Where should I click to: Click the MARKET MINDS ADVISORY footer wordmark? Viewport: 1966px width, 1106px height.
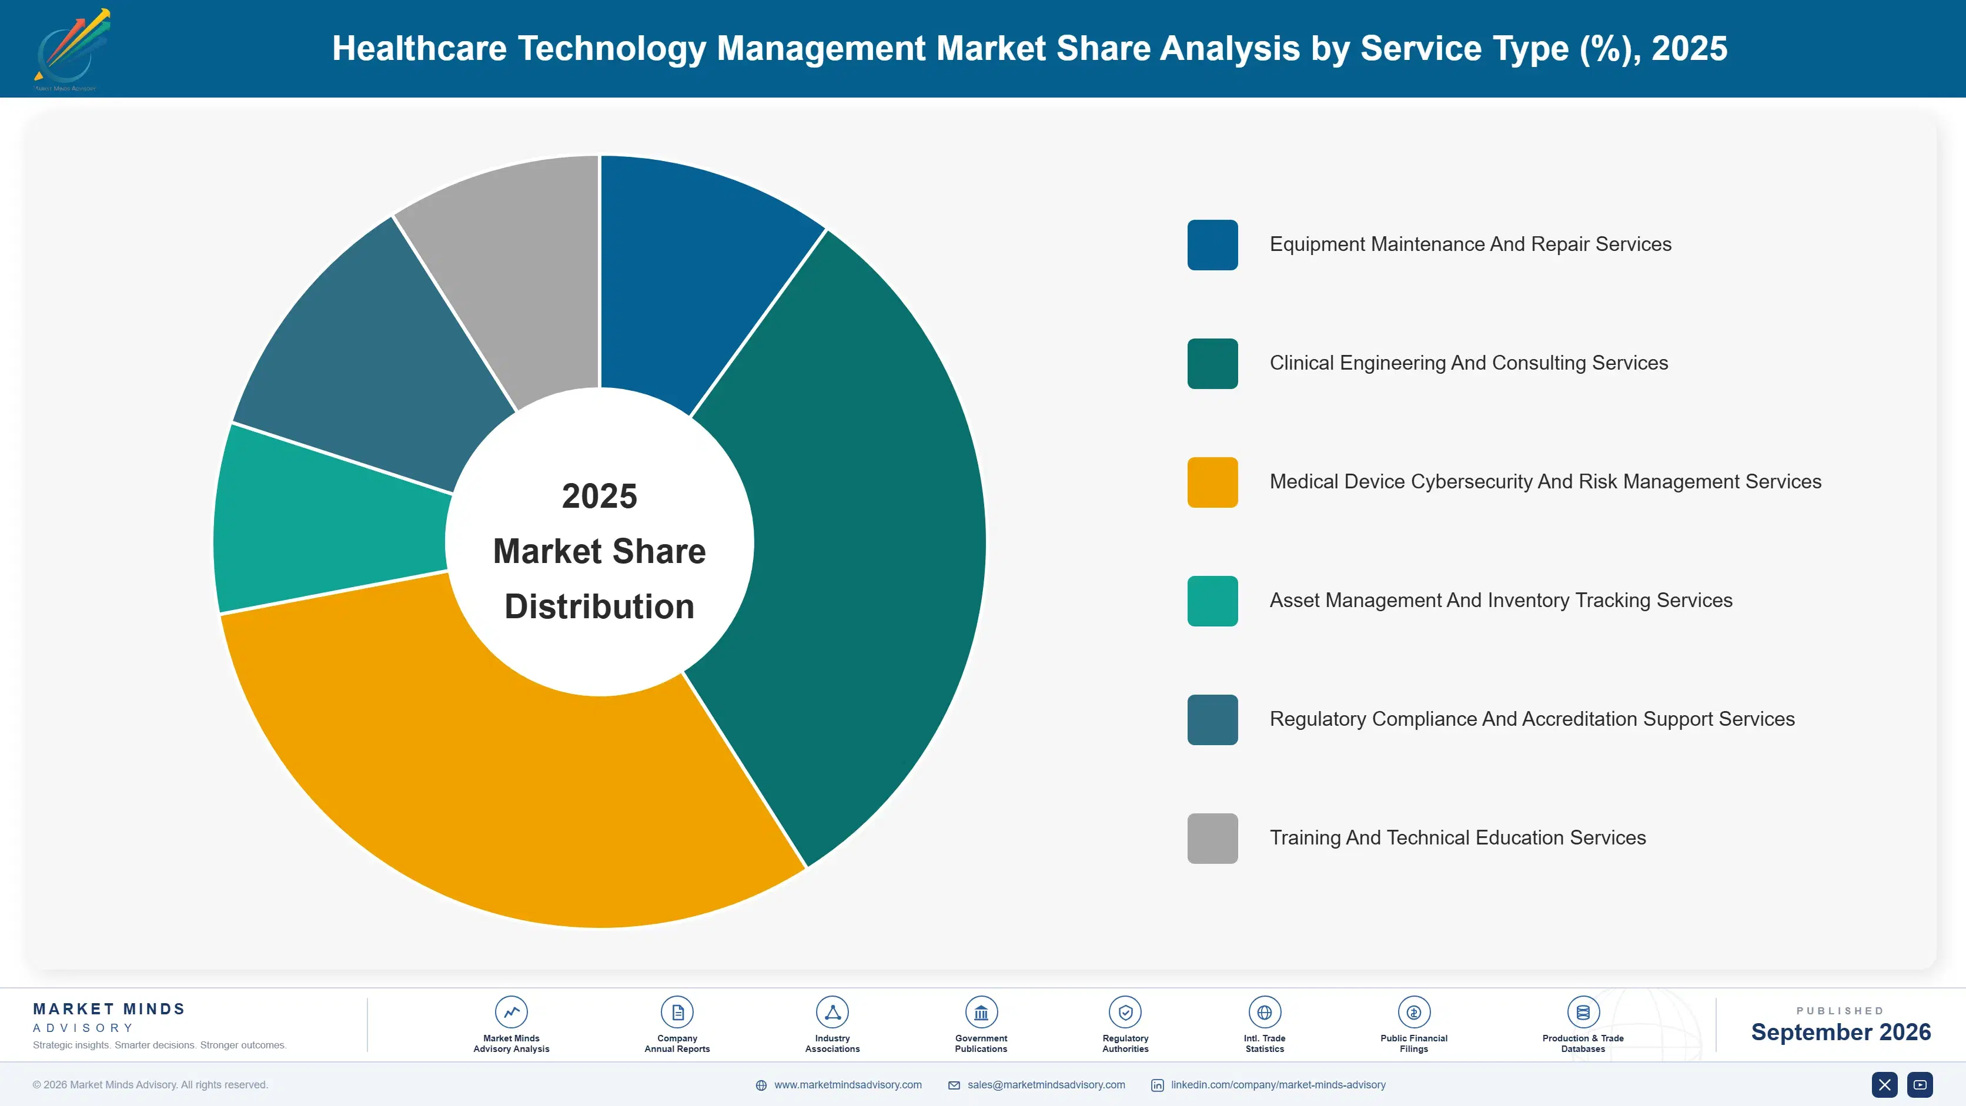tap(109, 1017)
